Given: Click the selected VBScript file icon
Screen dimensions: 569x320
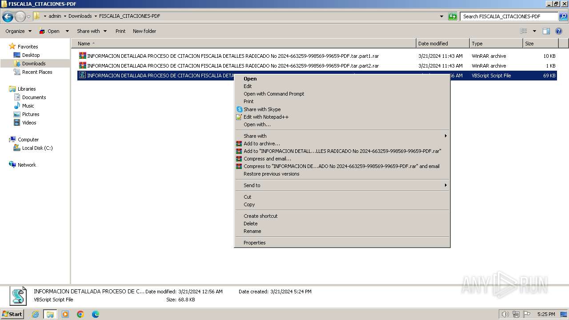Looking at the screenshot, I should 82,76.
